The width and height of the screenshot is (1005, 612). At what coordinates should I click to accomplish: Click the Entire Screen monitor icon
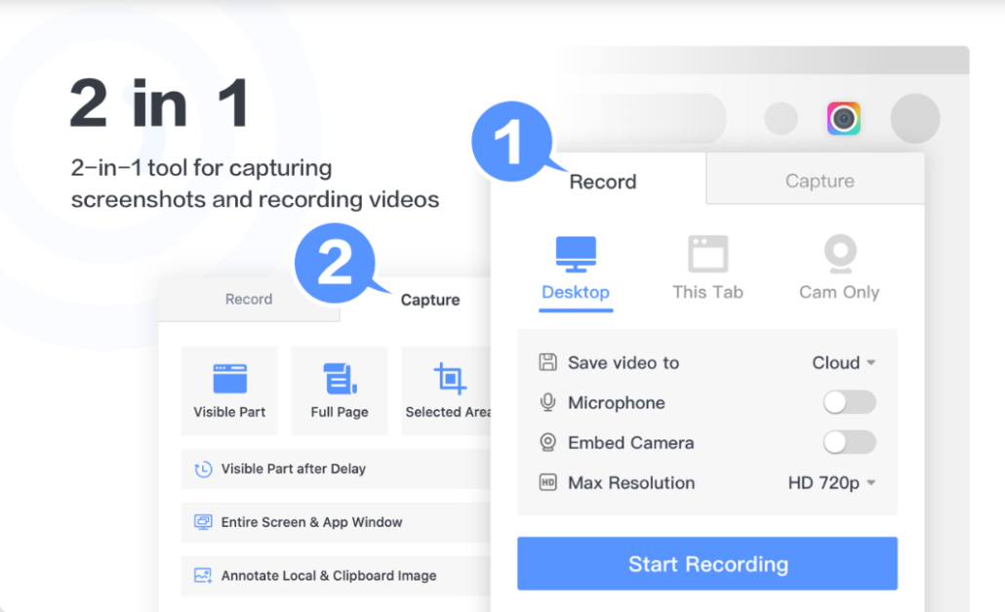point(203,522)
